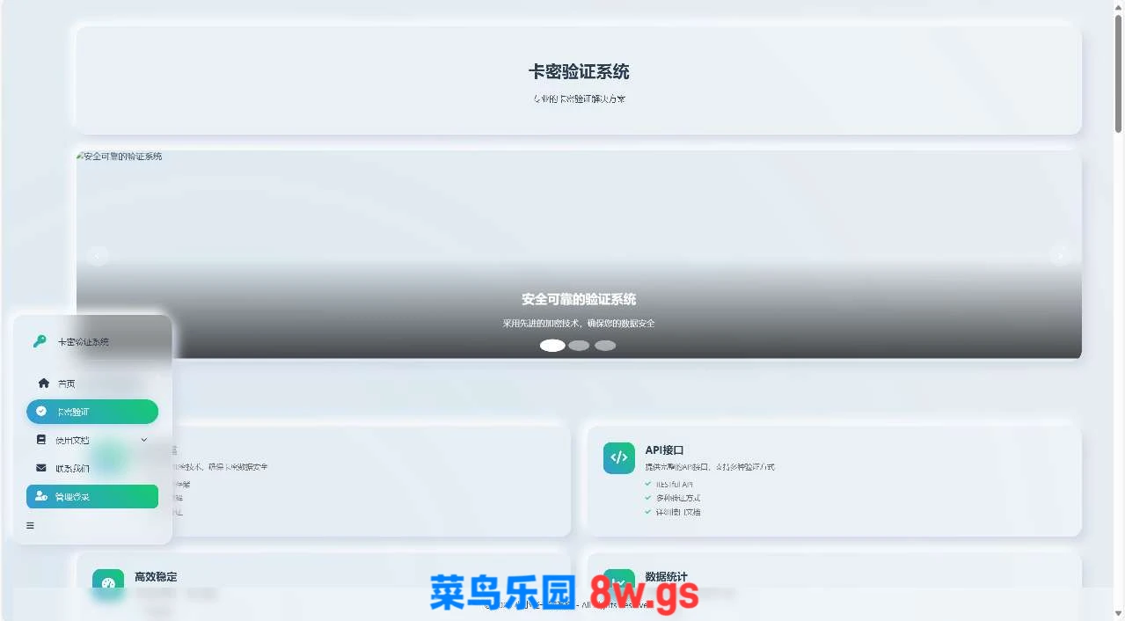The width and height of the screenshot is (1125, 621).
Task: Click the API接口 card description text
Action: (x=710, y=467)
